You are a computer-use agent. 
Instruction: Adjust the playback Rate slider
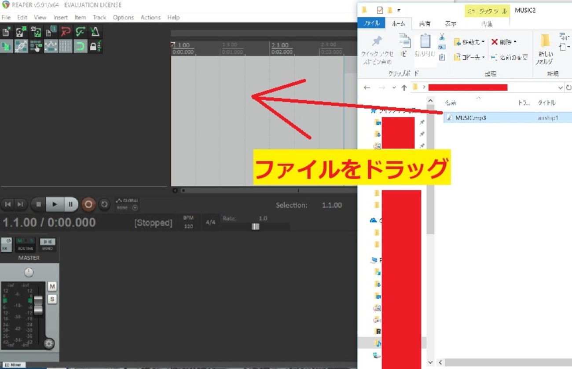256,227
